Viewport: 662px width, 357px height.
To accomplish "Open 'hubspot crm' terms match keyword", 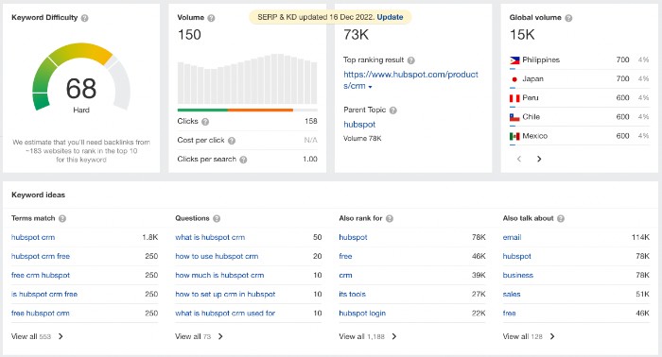I will [x=33, y=237].
